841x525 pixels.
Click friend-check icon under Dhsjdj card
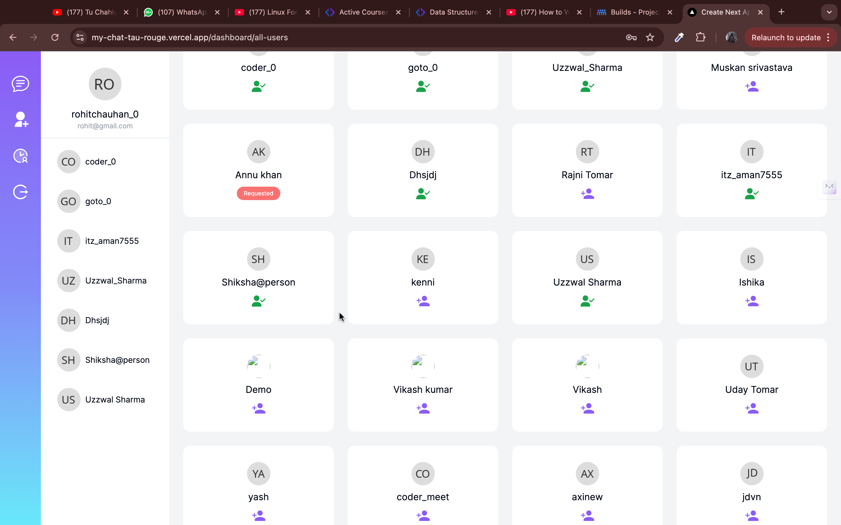click(x=423, y=193)
